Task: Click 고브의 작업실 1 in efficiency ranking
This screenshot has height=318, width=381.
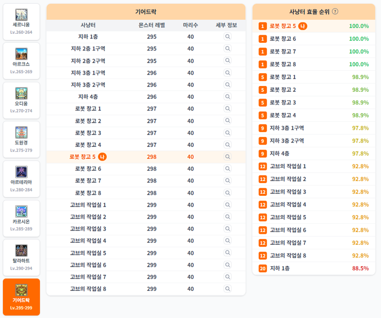Action: 314,166
